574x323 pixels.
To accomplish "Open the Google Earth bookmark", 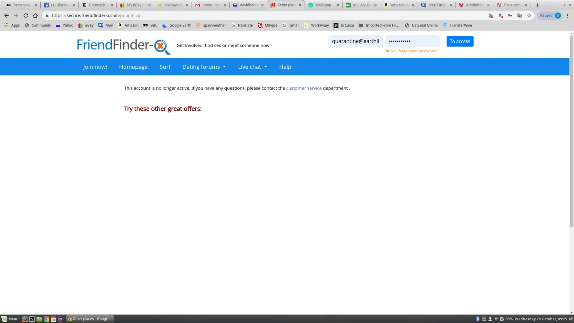I will (177, 25).
